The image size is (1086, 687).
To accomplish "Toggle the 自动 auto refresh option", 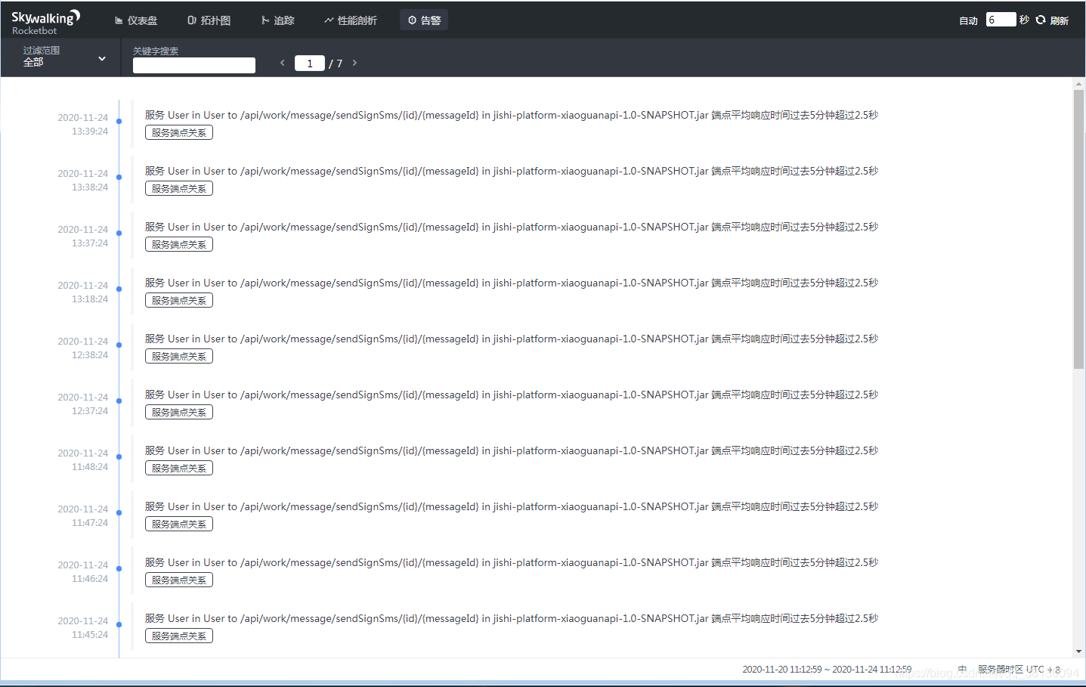I will 968,20.
